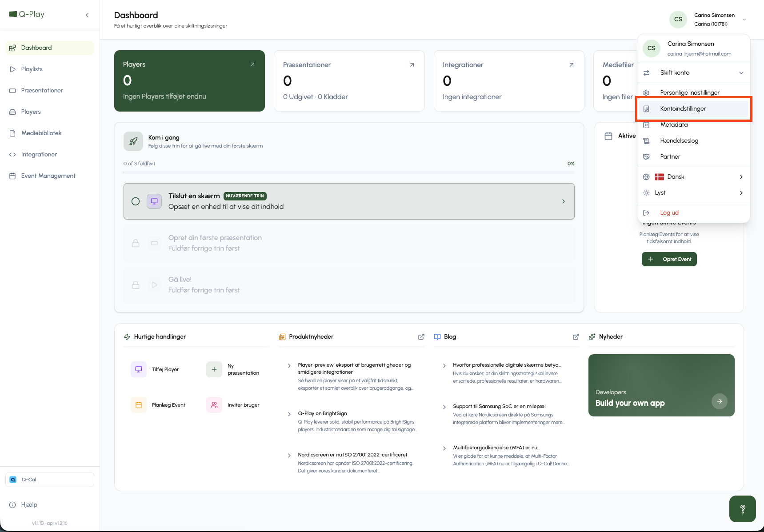
Task: Select Kontoindstillinger from user menu
Action: (694, 108)
